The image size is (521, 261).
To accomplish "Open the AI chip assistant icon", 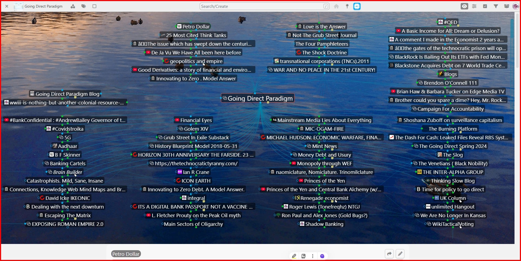I will (x=357, y=6).
